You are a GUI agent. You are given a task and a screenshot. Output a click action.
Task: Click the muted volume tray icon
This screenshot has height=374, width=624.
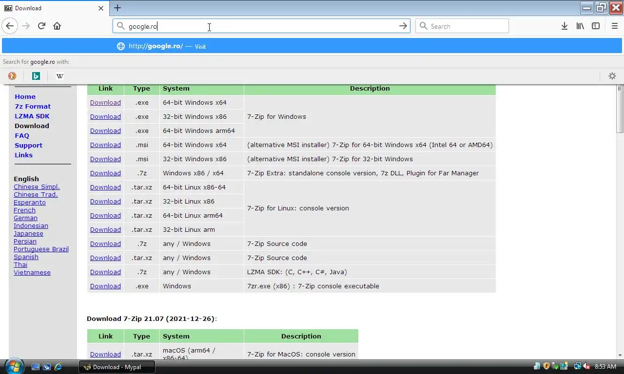coord(586,366)
